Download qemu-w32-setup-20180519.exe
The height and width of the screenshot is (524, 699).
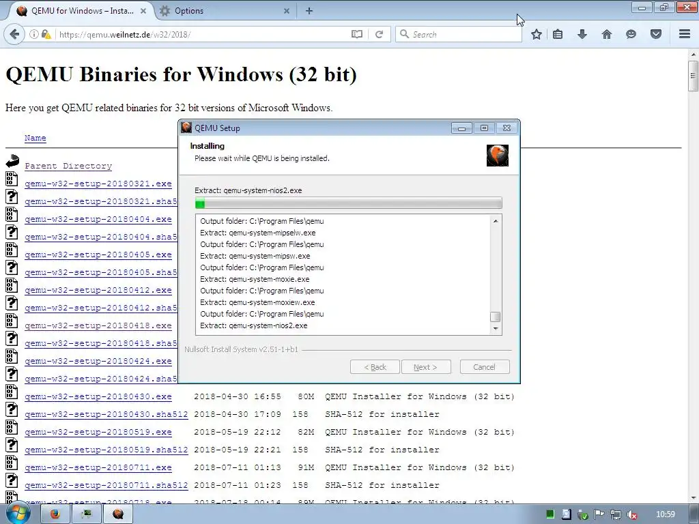point(98,432)
